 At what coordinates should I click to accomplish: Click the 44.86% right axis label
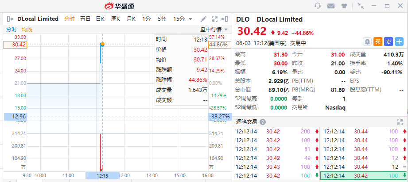[220, 45]
